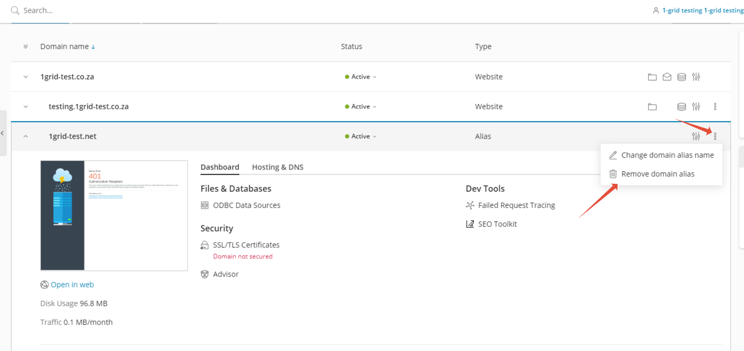Click three-dot menu for 1grid-test.net alias
The width and height of the screenshot is (744, 351).
(715, 136)
